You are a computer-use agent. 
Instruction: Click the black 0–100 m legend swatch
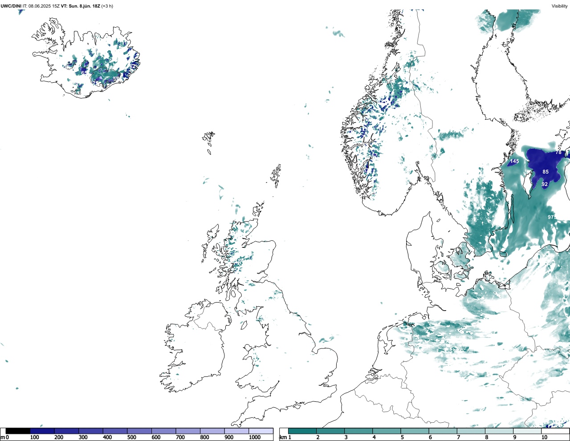pyautogui.click(x=18, y=431)
